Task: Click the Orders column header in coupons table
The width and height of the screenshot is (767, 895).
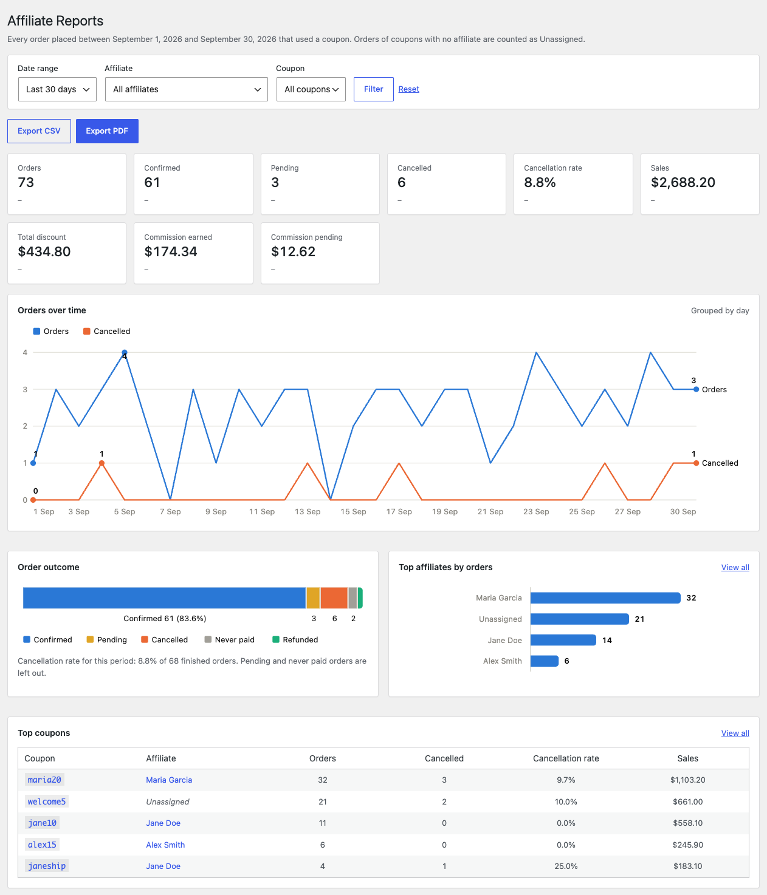Action: (x=323, y=758)
